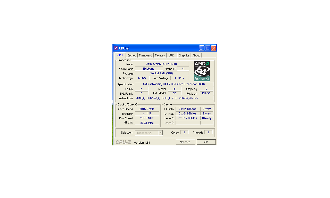Click the OK button
Image resolution: width=330 pixels, height=198 pixels.
click(206, 142)
